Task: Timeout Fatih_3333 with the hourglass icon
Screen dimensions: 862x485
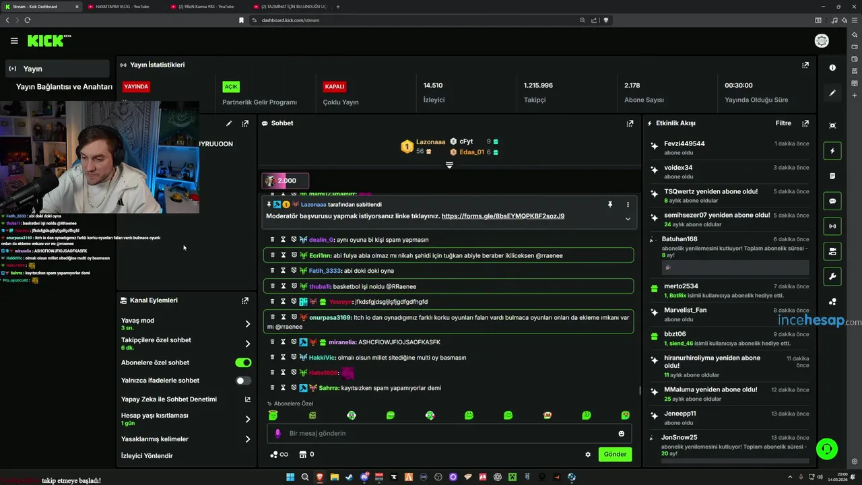Action: pyautogui.click(x=284, y=271)
